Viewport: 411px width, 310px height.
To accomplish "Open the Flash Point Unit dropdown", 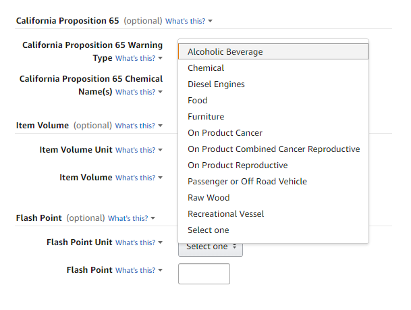I will [x=211, y=247].
